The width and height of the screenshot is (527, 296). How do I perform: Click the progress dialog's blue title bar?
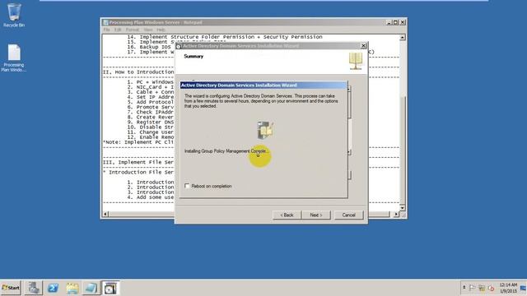click(263, 86)
